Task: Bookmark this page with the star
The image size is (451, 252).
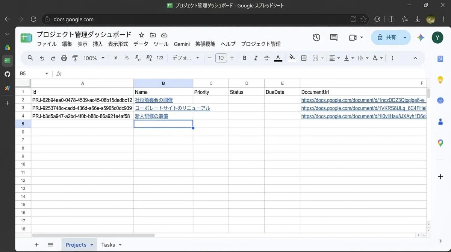Action: pyautogui.click(x=363, y=19)
